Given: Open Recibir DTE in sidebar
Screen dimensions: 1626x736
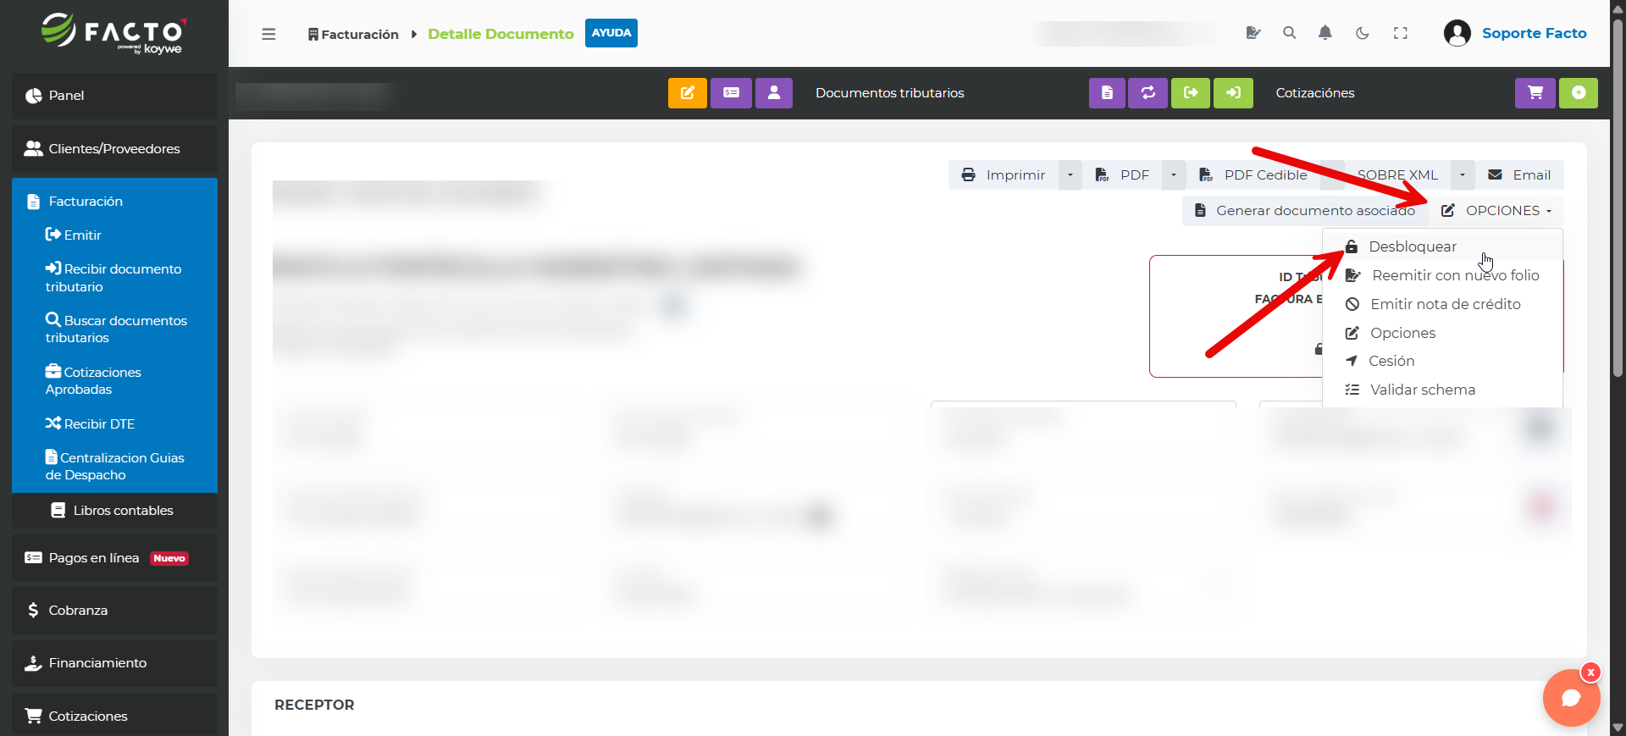Looking at the screenshot, I should pyautogui.click(x=90, y=423).
